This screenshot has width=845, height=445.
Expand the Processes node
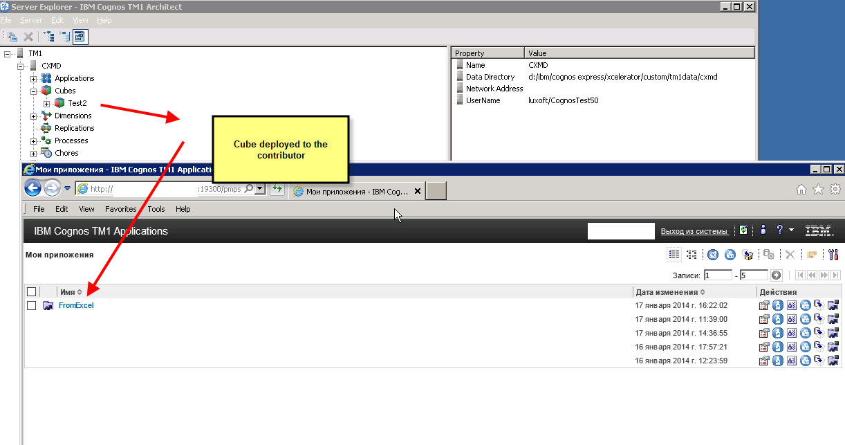click(33, 140)
